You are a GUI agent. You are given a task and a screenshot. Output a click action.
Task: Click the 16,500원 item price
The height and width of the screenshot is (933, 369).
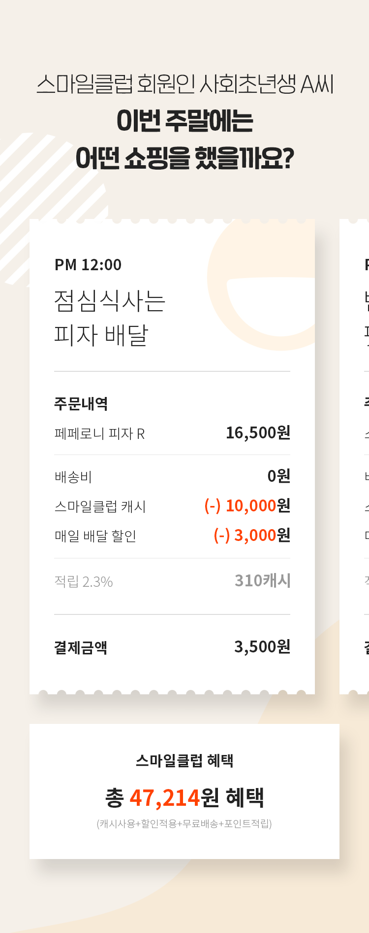pyautogui.click(x=258, y=433)
